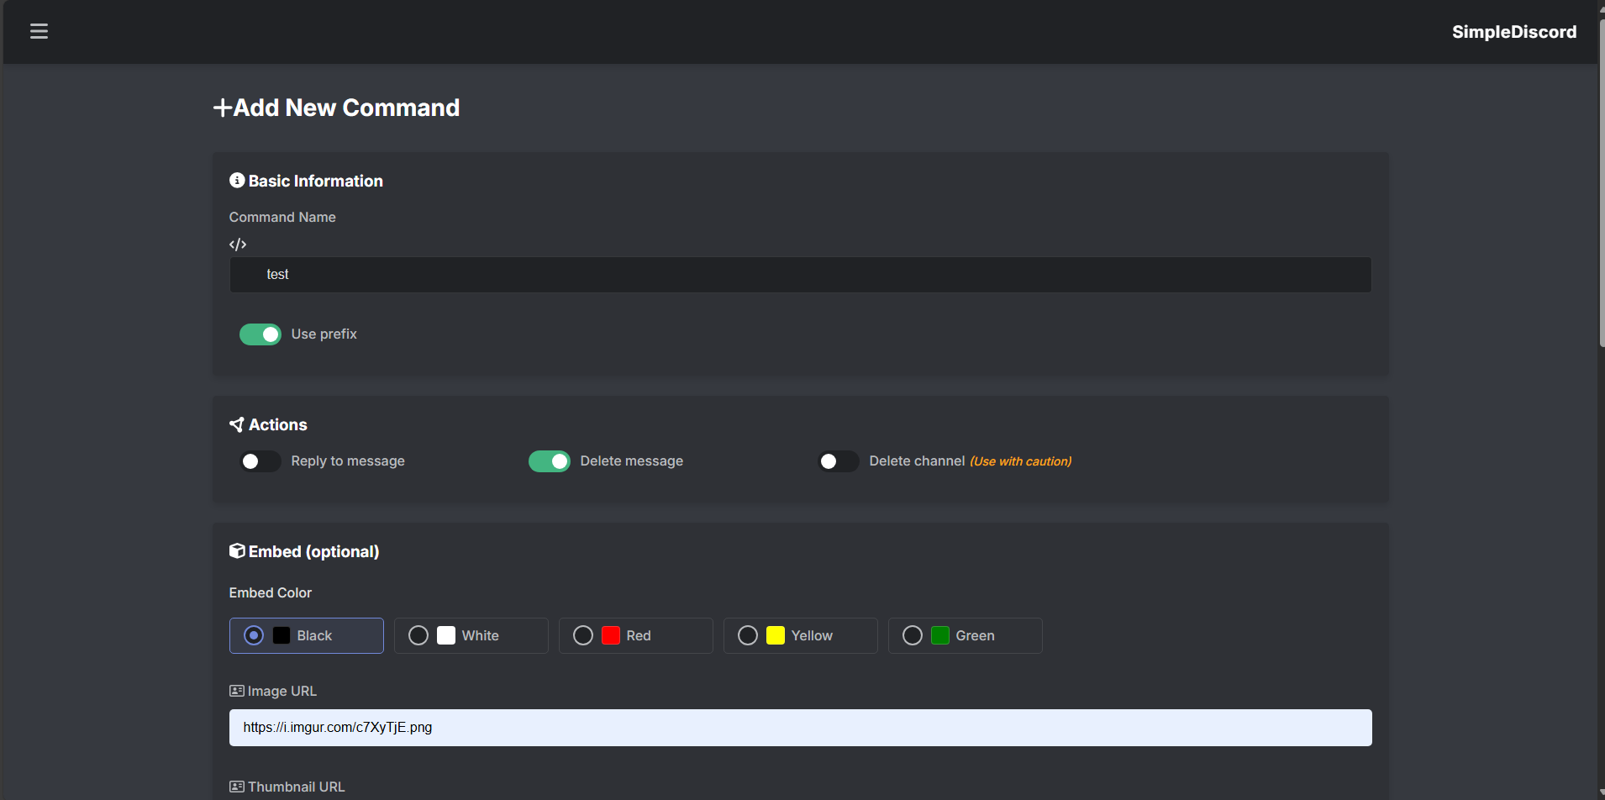Click the plus icon beside Add New Command
Image resolution: width=1605 pixels, height=800 pixels.
222,108
